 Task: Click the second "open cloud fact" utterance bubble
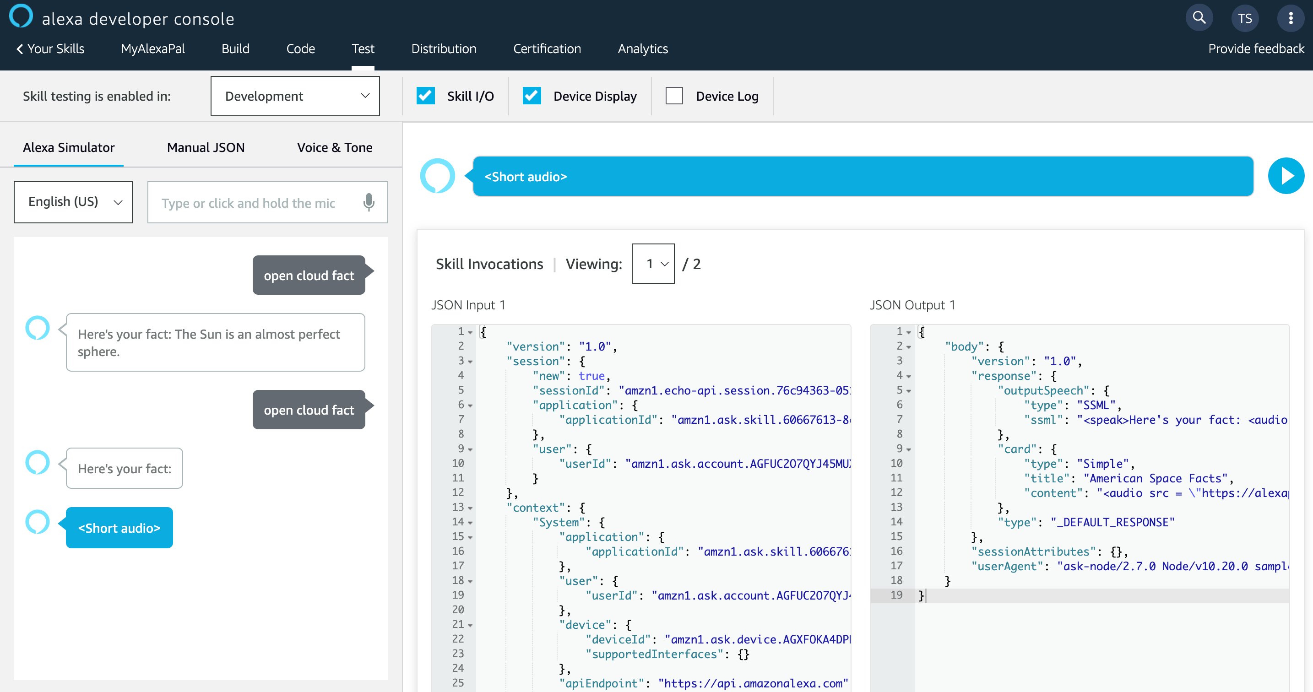pos(309,410)
